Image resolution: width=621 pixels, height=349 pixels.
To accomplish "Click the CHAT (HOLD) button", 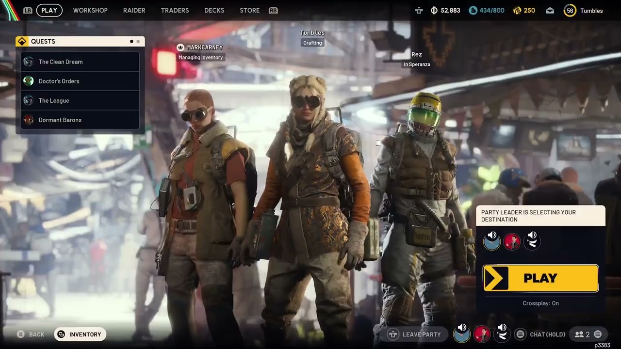I will [541, 334].
